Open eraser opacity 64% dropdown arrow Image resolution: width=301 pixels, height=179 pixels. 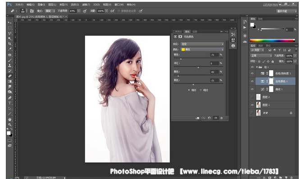click(79, 11)
